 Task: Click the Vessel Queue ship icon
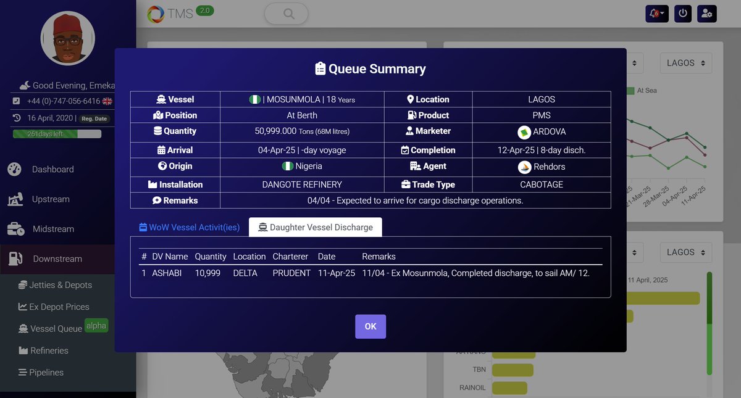point(23,329)
